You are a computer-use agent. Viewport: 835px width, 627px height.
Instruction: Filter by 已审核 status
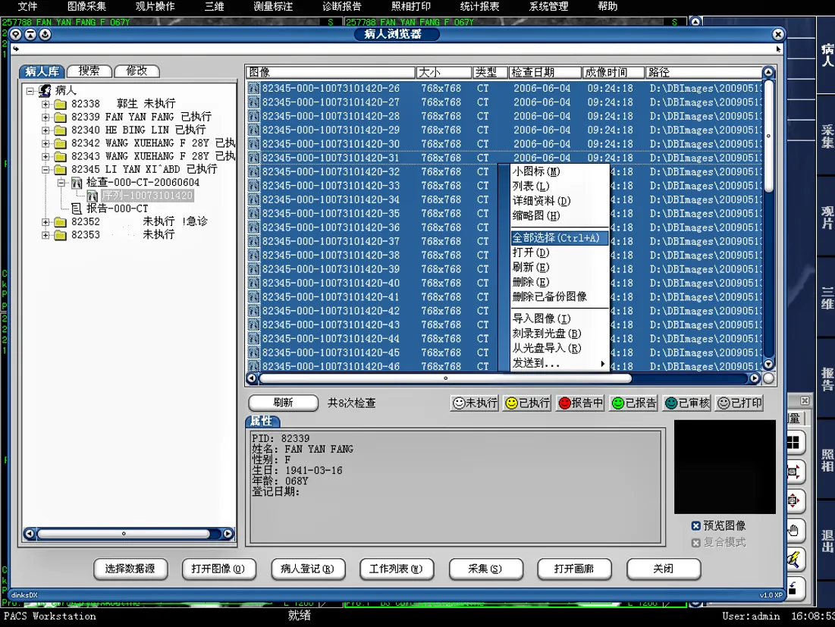(687, 403)
